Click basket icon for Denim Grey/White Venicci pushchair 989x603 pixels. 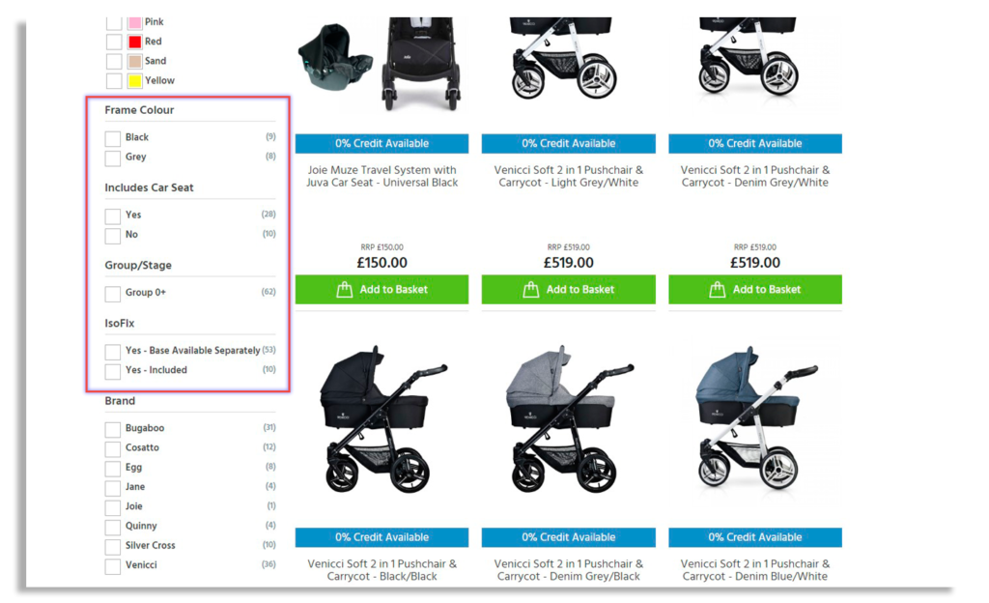pyautogui.click(x=718, y=290)
